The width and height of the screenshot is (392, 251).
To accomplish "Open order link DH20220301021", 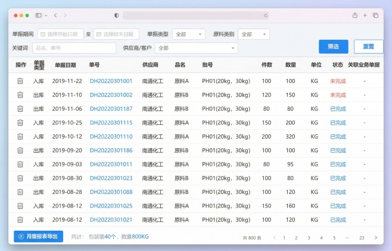I will tap(111, 220).
